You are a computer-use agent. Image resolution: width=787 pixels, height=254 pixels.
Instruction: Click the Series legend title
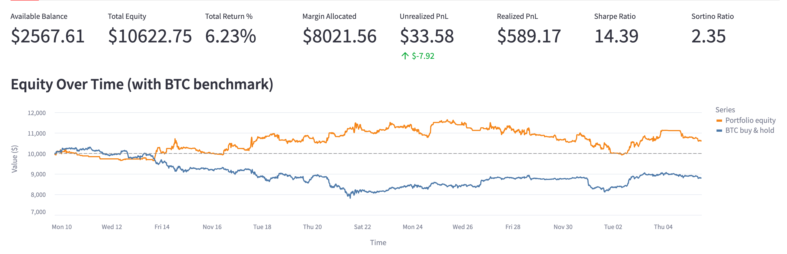725,110
